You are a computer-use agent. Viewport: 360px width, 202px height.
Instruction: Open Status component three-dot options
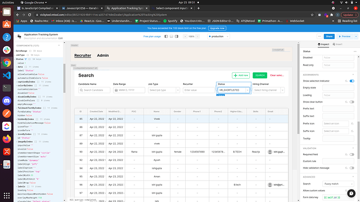tap(355, 52)
